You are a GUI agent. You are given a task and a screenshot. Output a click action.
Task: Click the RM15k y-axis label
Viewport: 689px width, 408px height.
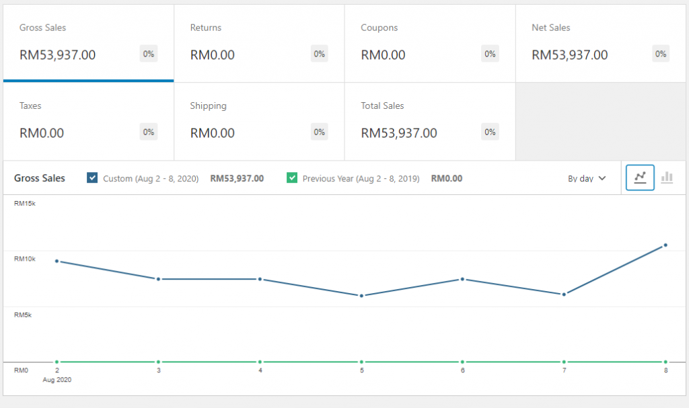pos(25,204)
